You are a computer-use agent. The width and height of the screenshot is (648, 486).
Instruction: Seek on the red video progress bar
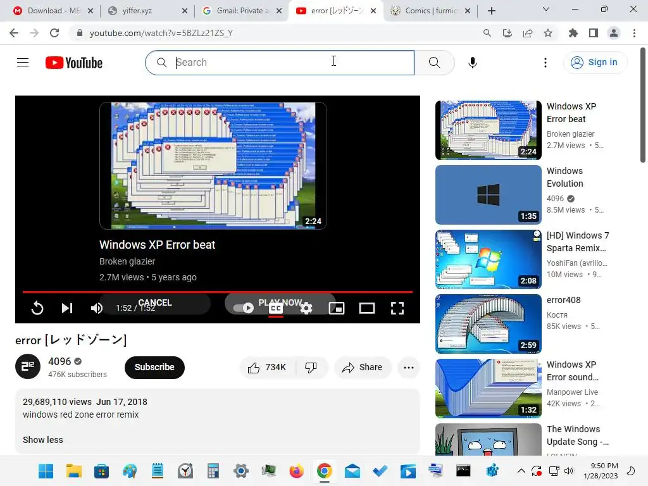(x=218, y=292)
